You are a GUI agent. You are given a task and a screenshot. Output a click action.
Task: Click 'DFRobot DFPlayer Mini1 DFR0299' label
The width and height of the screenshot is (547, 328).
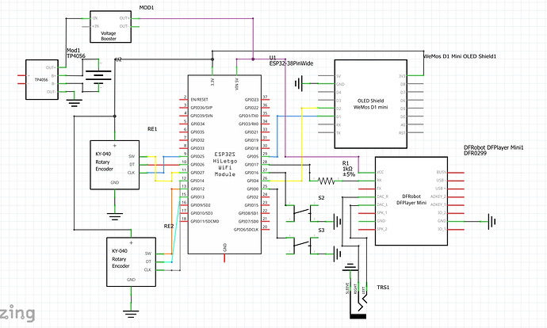494,151
